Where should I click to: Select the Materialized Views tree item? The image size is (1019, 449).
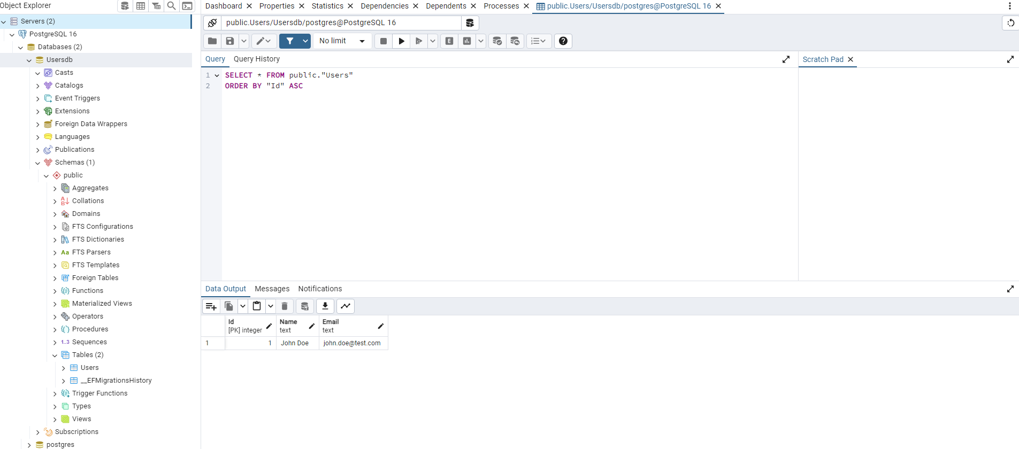(102, 304)
